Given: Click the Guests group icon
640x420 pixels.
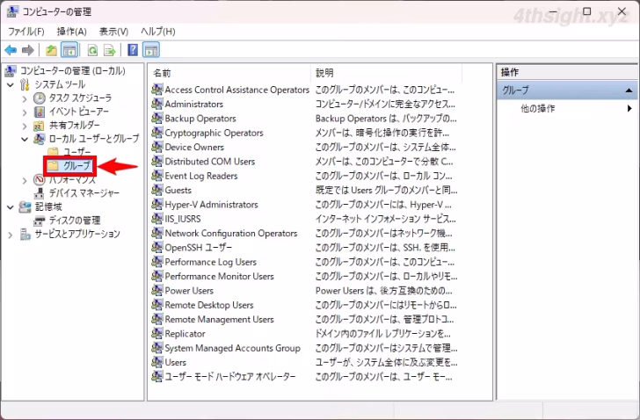Looking at the screenshot, I should (x=157, y=190).
